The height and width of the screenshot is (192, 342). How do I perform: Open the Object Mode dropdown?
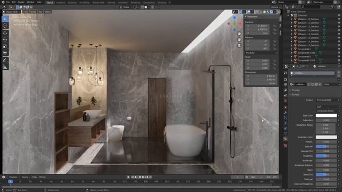click(x=12, y=12)
